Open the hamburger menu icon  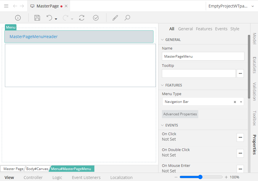click(6, 6)
